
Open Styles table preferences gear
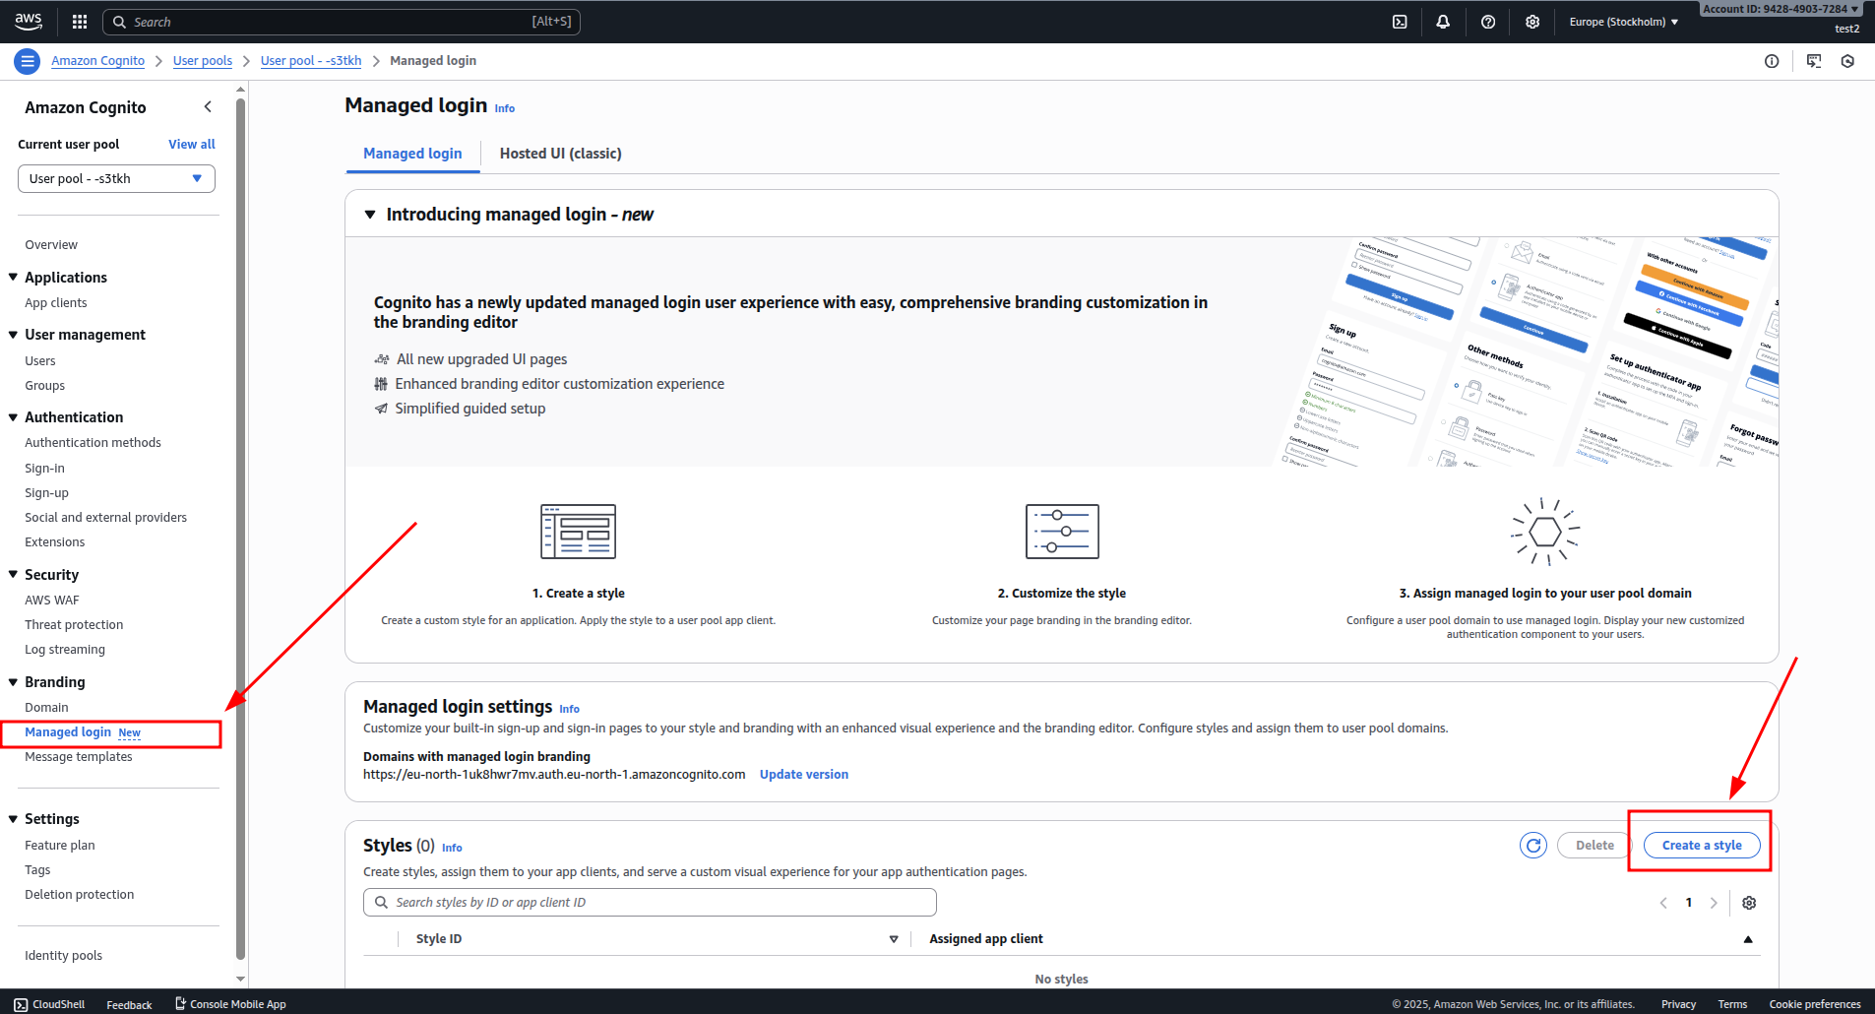coord(1749,903)
